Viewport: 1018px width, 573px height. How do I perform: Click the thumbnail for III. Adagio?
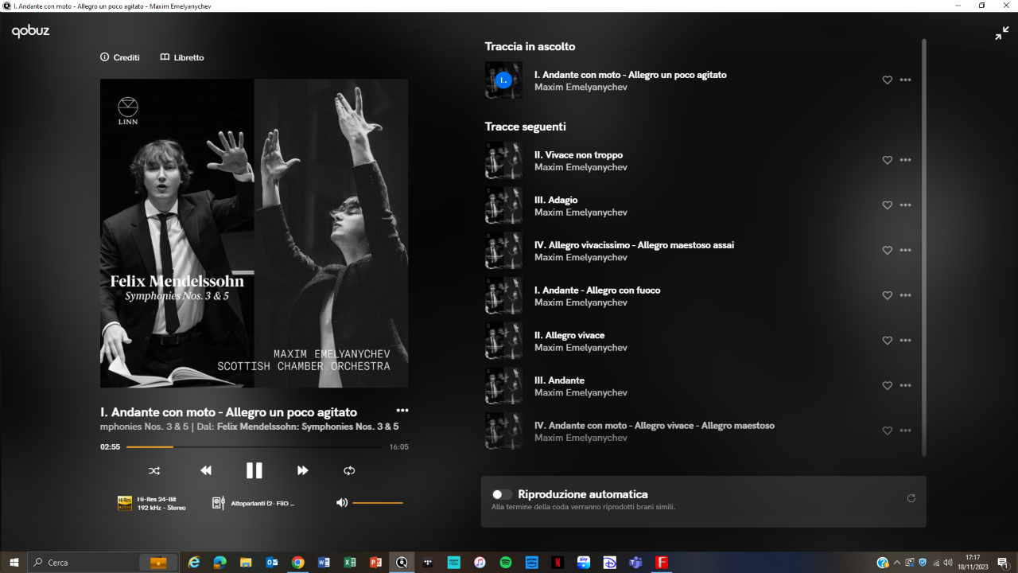tap(503, 205)
